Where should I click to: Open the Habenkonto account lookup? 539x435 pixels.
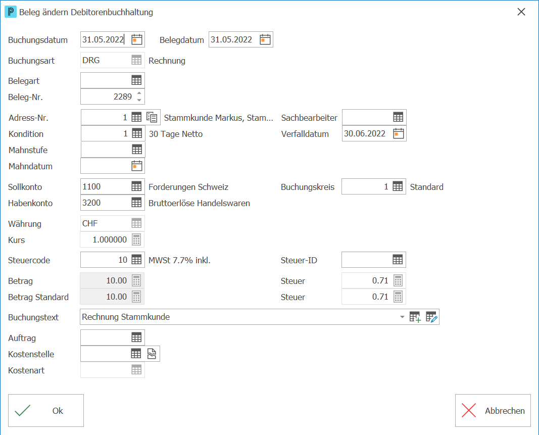click(x=136, y=203)
